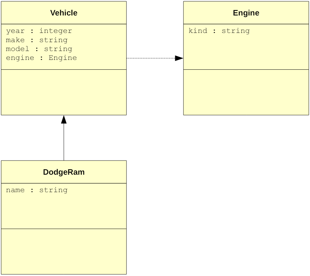Screen dimensions: 310x276
Task: Select the dashed dependency arrow to Engine
Action: coord(155,58)
